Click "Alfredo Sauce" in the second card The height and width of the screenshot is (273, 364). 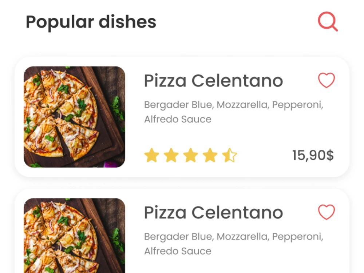tap(178, 251)
